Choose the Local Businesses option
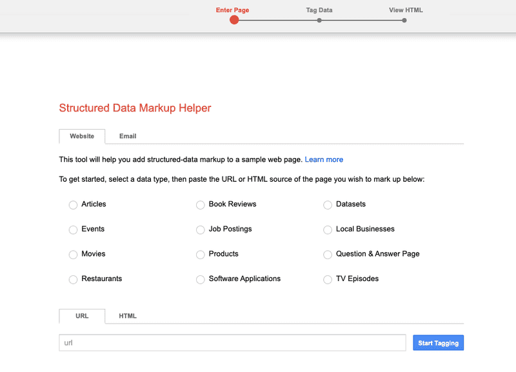Screen dimensions: 516x372 (328, 230)
